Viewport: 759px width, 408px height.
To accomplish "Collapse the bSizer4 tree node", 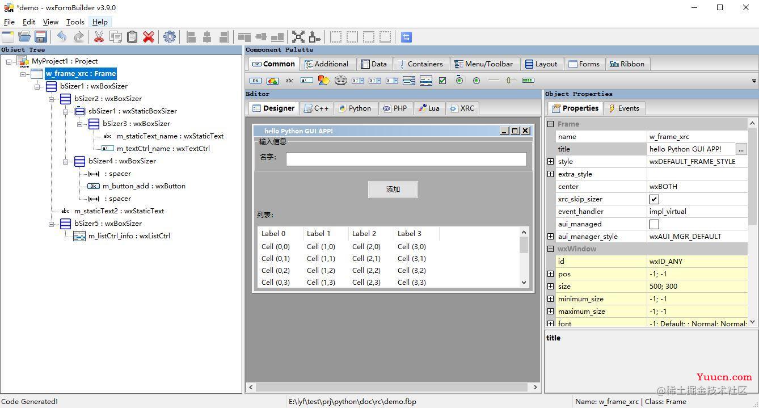I will pyautogui.click(x=66, y=161).
